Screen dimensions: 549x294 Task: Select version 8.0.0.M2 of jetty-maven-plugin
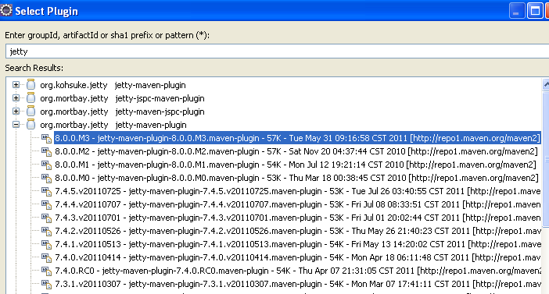click(x=296, y=151)
